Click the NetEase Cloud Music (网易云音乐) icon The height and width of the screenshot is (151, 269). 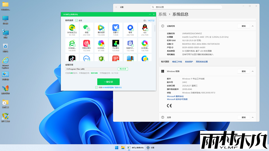click(x=86, y=44)
